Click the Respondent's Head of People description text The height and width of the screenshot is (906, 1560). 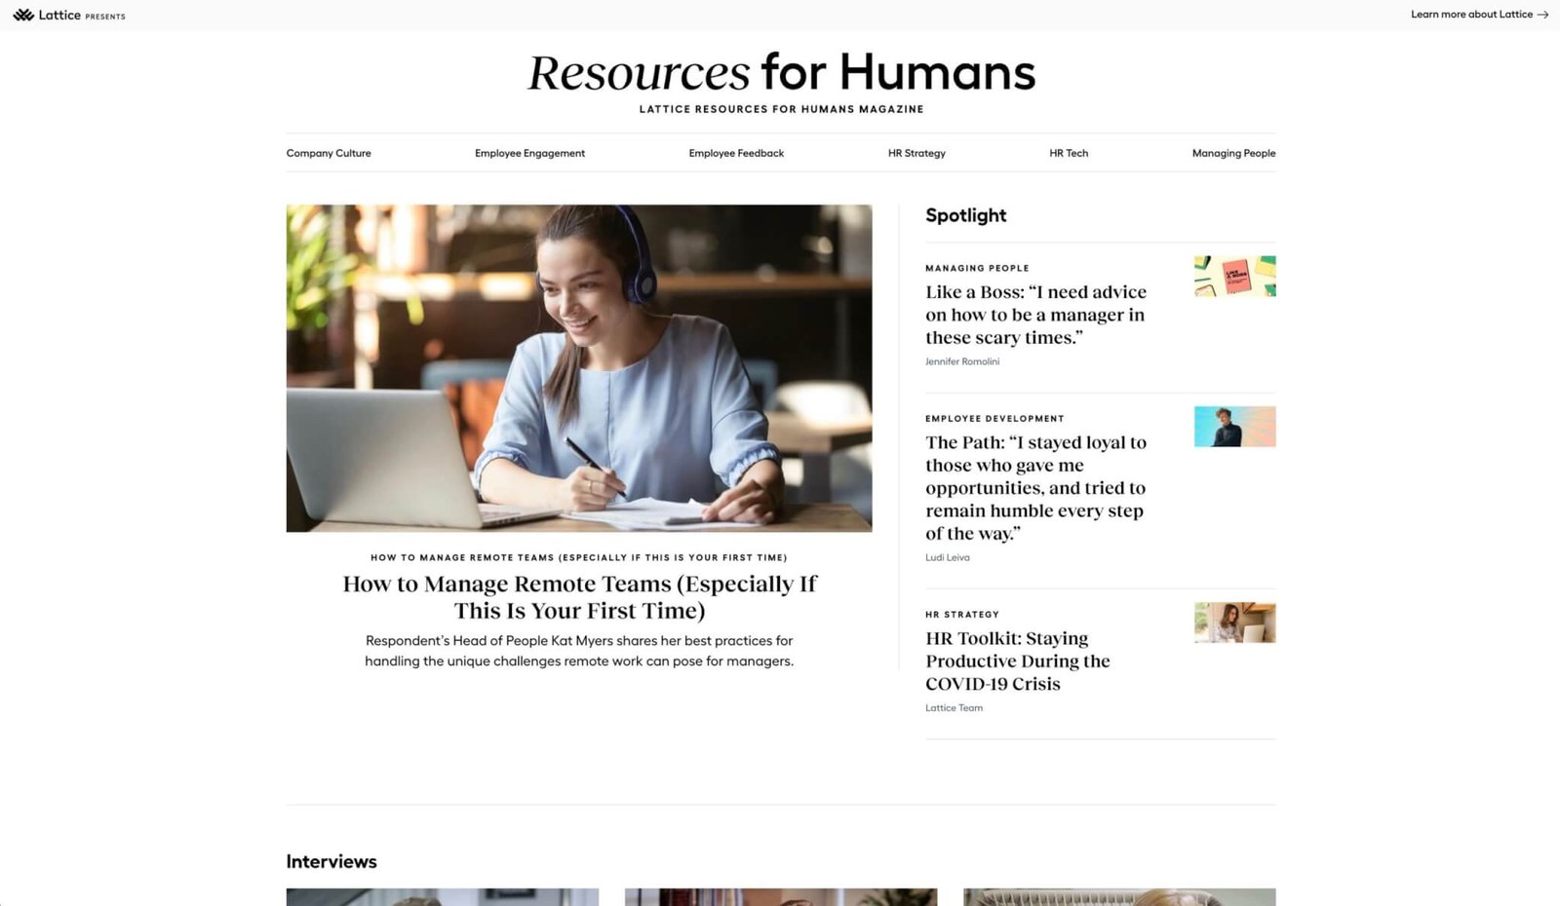tap(579, 651)
